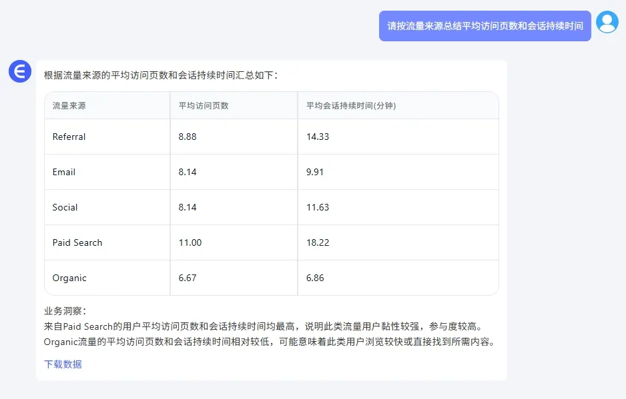Click the intro sentence 根据流量来源的平均访问页数
This screenshot has width=626, height=399.
[161, 75]
